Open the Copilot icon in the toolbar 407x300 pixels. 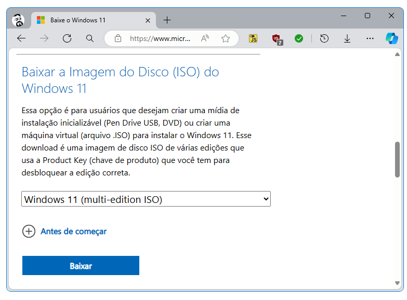click(x=392, y=38)
